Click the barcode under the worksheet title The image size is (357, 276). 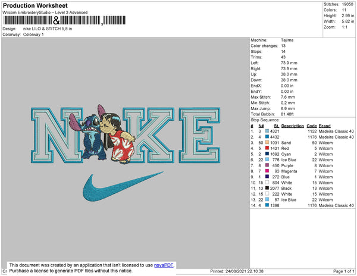pos(64,20)
